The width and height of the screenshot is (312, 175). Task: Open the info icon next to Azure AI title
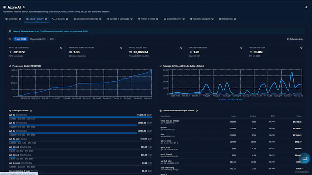pyautogui.click(x=23, y=7)
